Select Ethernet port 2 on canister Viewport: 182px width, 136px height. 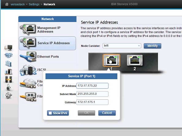point(135,60)
